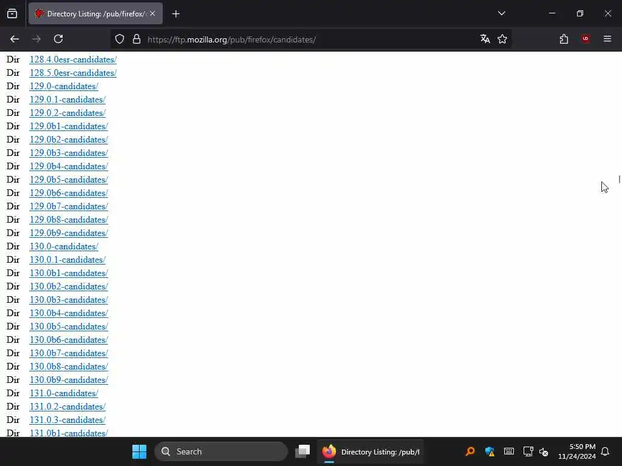Bookmark this page with the star
This screenshot has height=466, width=622.
(x=502, y=39)
